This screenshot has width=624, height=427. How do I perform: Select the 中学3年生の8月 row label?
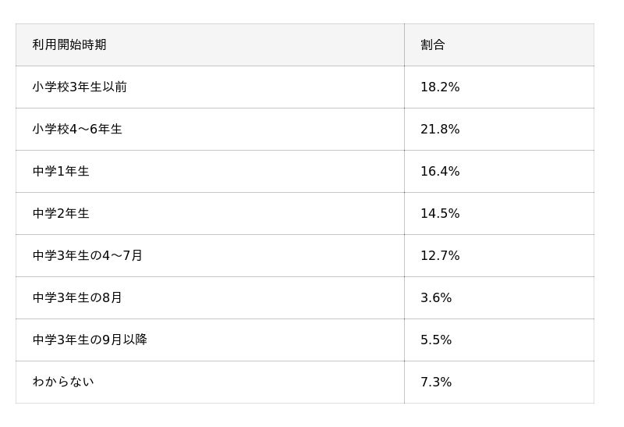(77, 298)
